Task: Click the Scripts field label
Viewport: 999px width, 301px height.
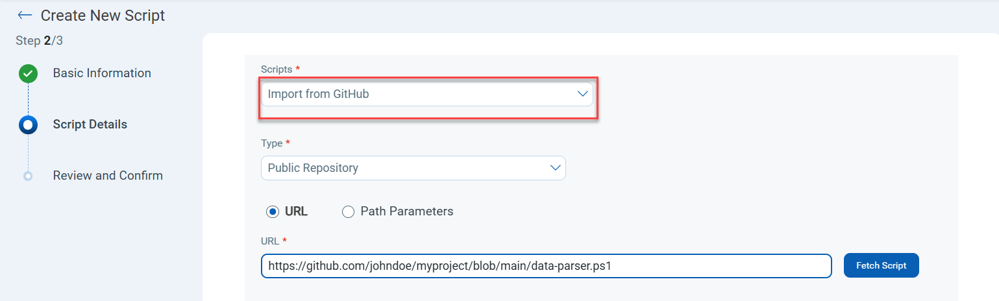Action: 277,69
